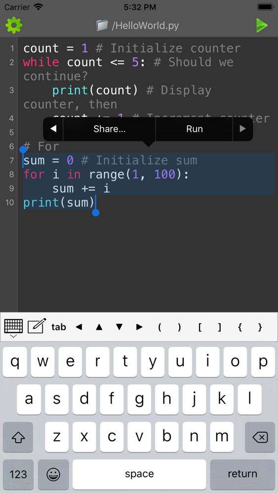Tap line number 10 in the gutter
This screenshot has height=493, width=278.
tap(9, 203)
